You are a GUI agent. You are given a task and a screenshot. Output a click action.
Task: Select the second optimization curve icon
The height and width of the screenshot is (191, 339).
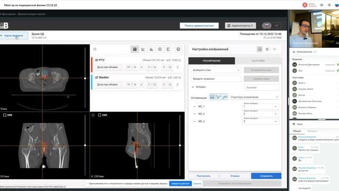click(x=218, y=97)
